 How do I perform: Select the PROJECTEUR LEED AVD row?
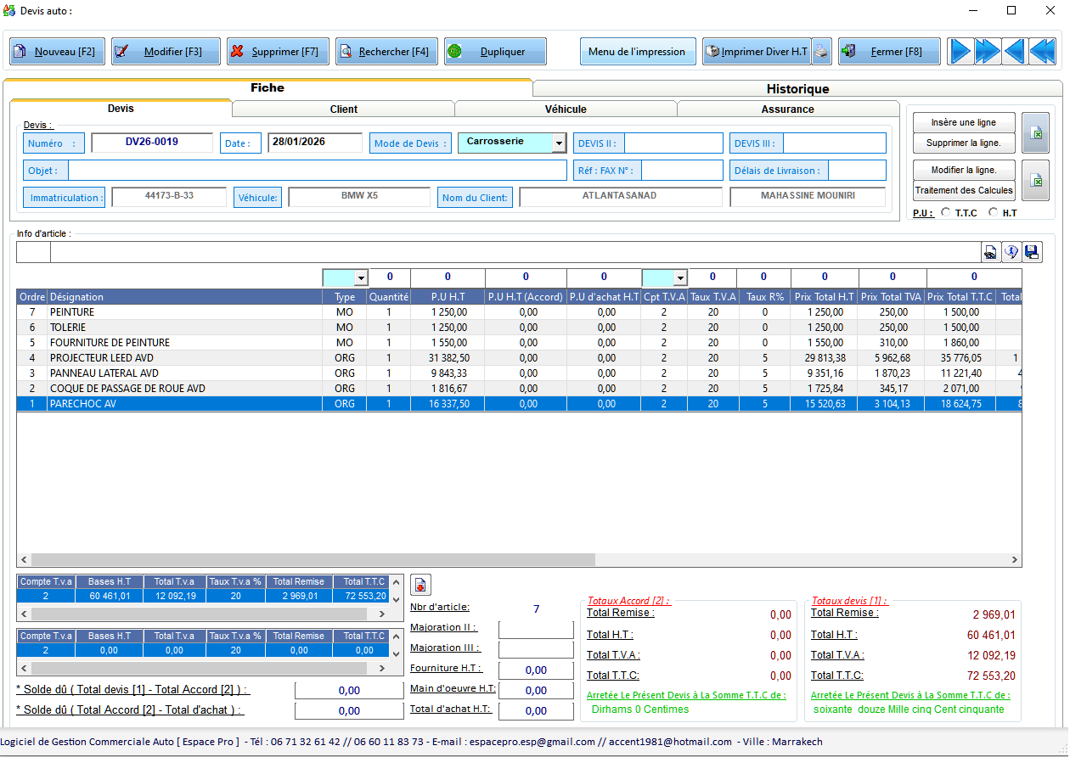tap(519, 358)
